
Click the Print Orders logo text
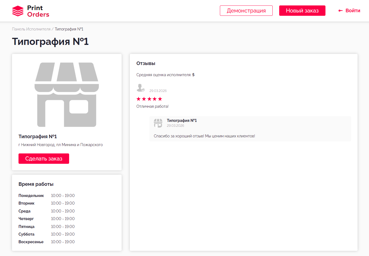(38, 11)
